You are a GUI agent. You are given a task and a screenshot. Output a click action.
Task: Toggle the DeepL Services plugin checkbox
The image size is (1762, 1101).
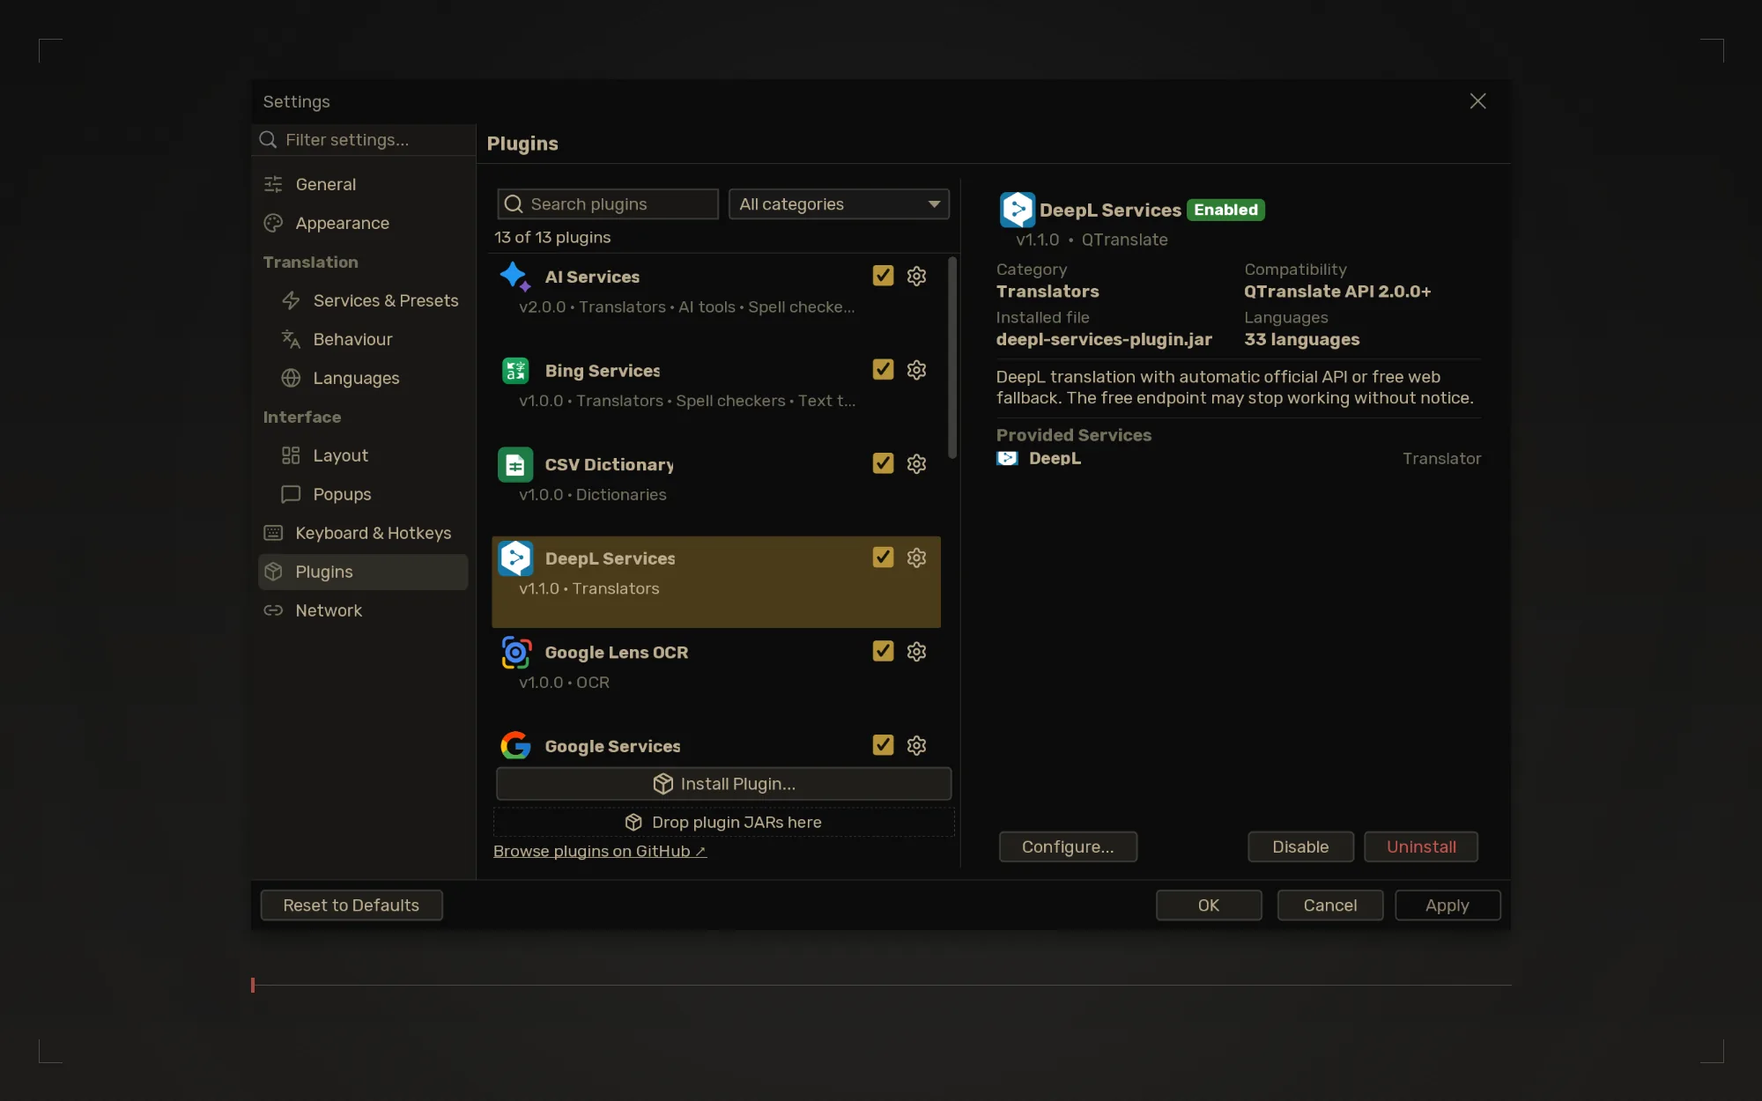(x=883, y=558)
